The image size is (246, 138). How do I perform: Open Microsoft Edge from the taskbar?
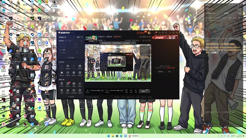point(121,136)
